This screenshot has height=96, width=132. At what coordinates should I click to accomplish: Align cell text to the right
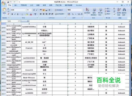(46, 14)
